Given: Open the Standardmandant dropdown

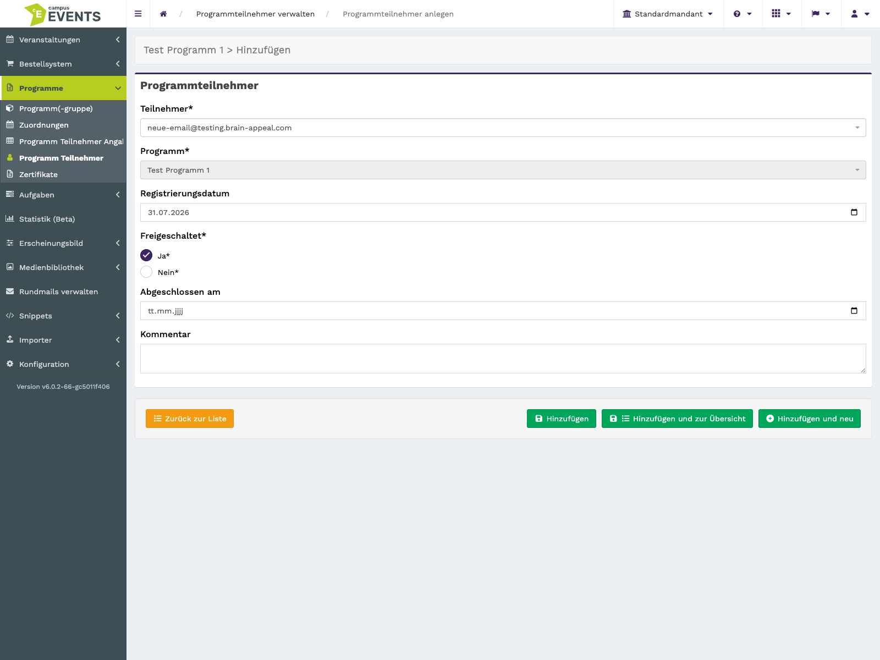Looking at the screenshot, I should coord(668,14).
